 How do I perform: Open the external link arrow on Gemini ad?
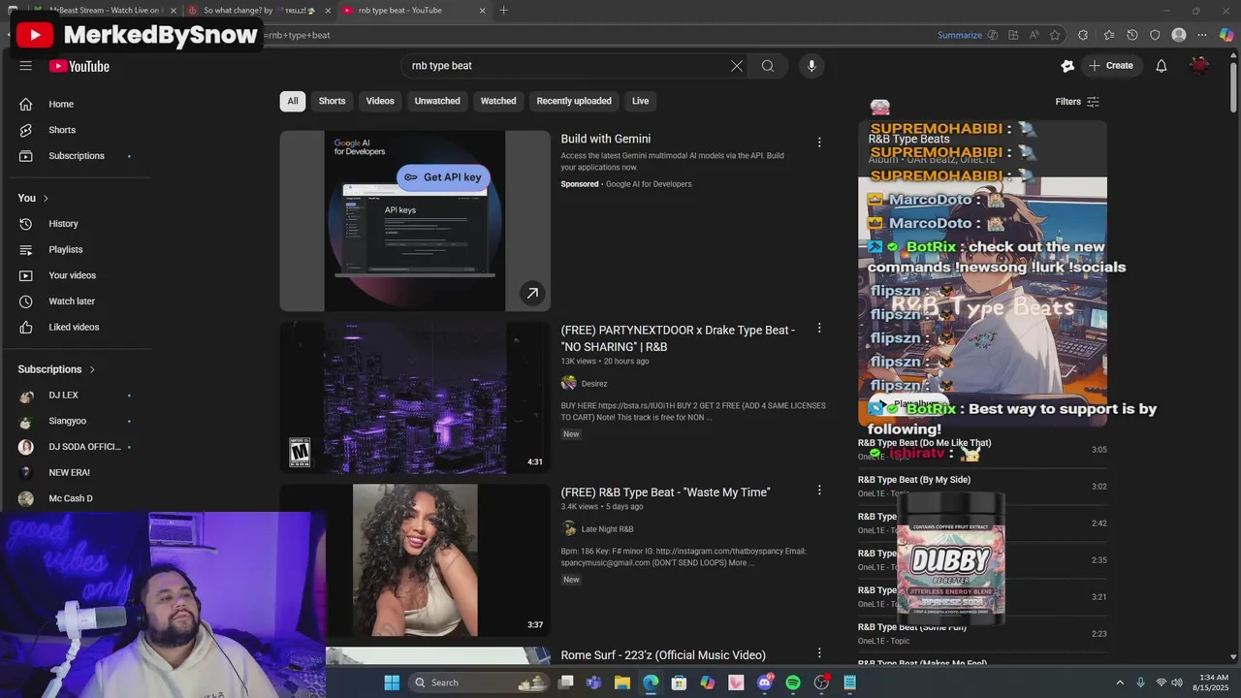[532, 293]
